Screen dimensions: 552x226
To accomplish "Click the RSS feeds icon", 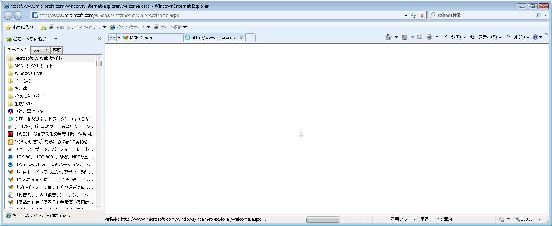I will (x=405, y=37).
